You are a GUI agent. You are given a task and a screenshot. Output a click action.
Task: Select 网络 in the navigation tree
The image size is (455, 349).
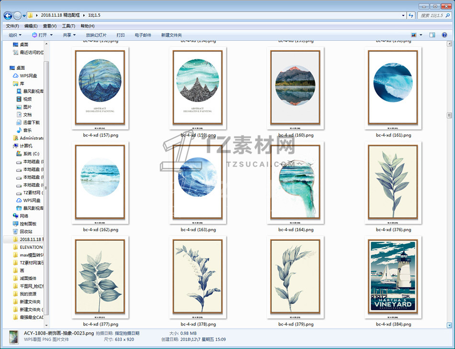(21, 216)
